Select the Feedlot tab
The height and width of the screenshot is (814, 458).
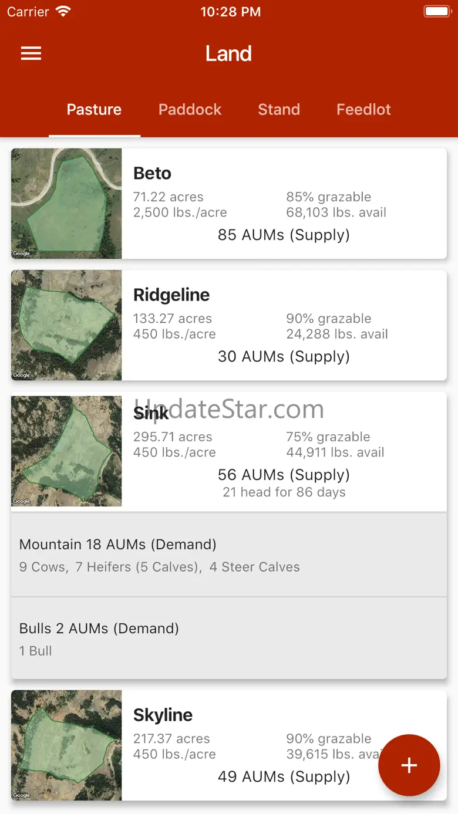363,110
